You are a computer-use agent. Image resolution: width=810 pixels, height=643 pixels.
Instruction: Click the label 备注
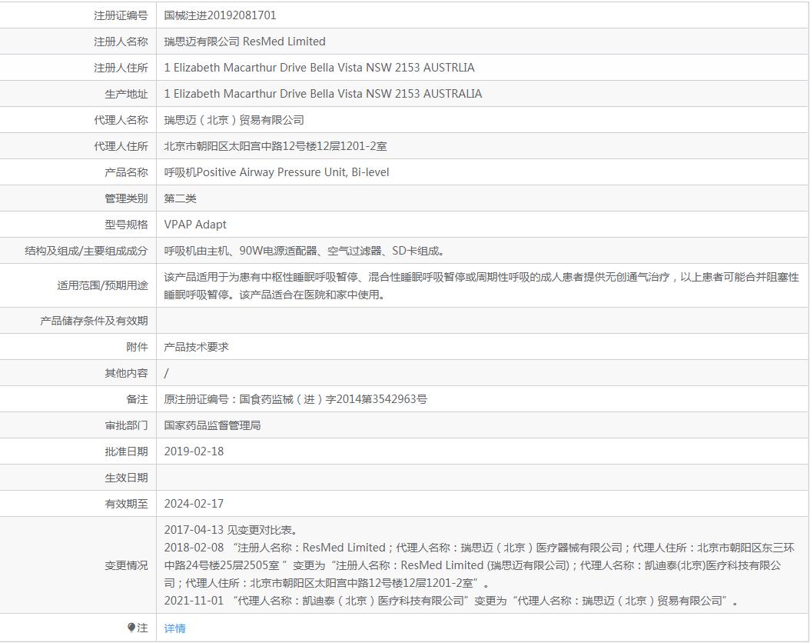(138, 399)
